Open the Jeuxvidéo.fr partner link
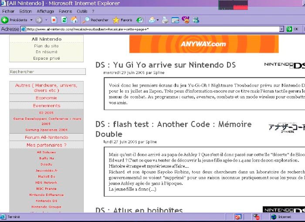305x222 pixels. (x=47, y=171)
